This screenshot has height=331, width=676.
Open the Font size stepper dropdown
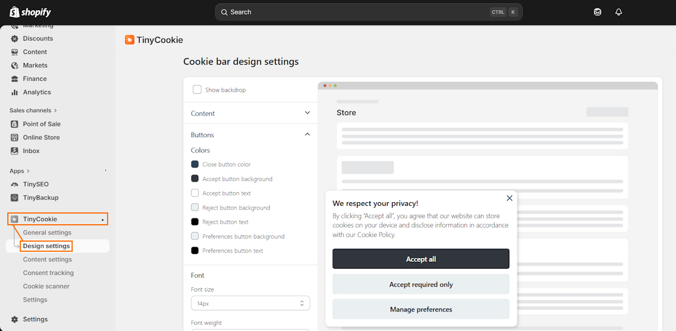pos(302,302)
